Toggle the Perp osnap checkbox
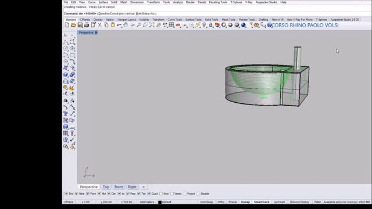The width and height of the screenshot is (372, 209). tap(128, 193)
